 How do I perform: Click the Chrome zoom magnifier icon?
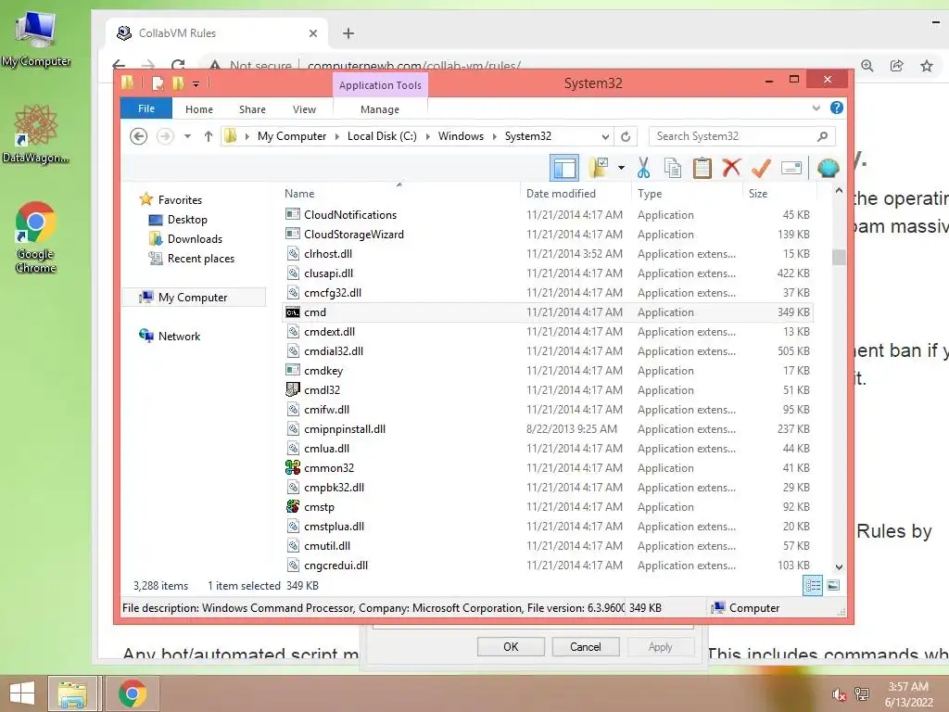pos(867,66)
